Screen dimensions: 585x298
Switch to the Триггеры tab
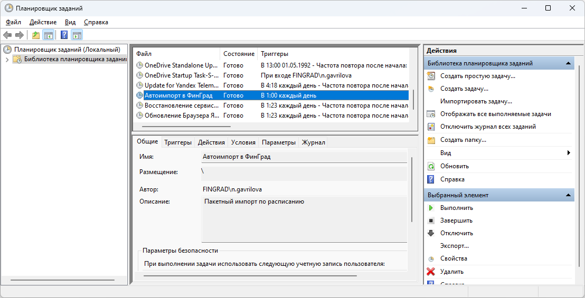[177, 142]
